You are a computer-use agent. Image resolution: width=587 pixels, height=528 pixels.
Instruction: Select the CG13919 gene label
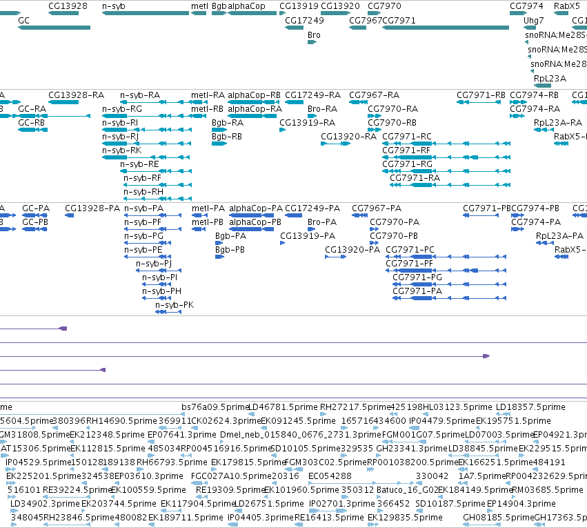tap(299, 6)
